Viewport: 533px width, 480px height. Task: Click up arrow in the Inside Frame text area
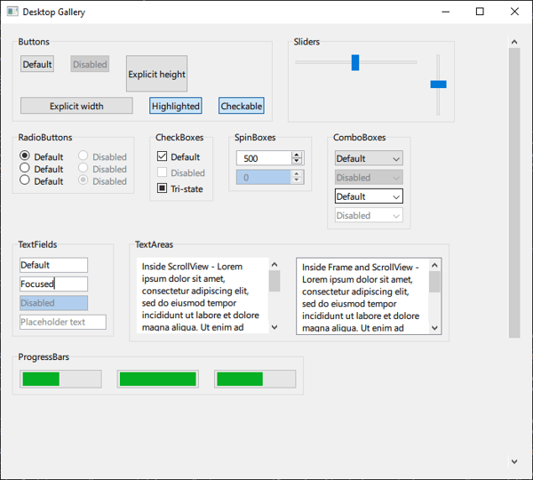(x=434, y=266)
